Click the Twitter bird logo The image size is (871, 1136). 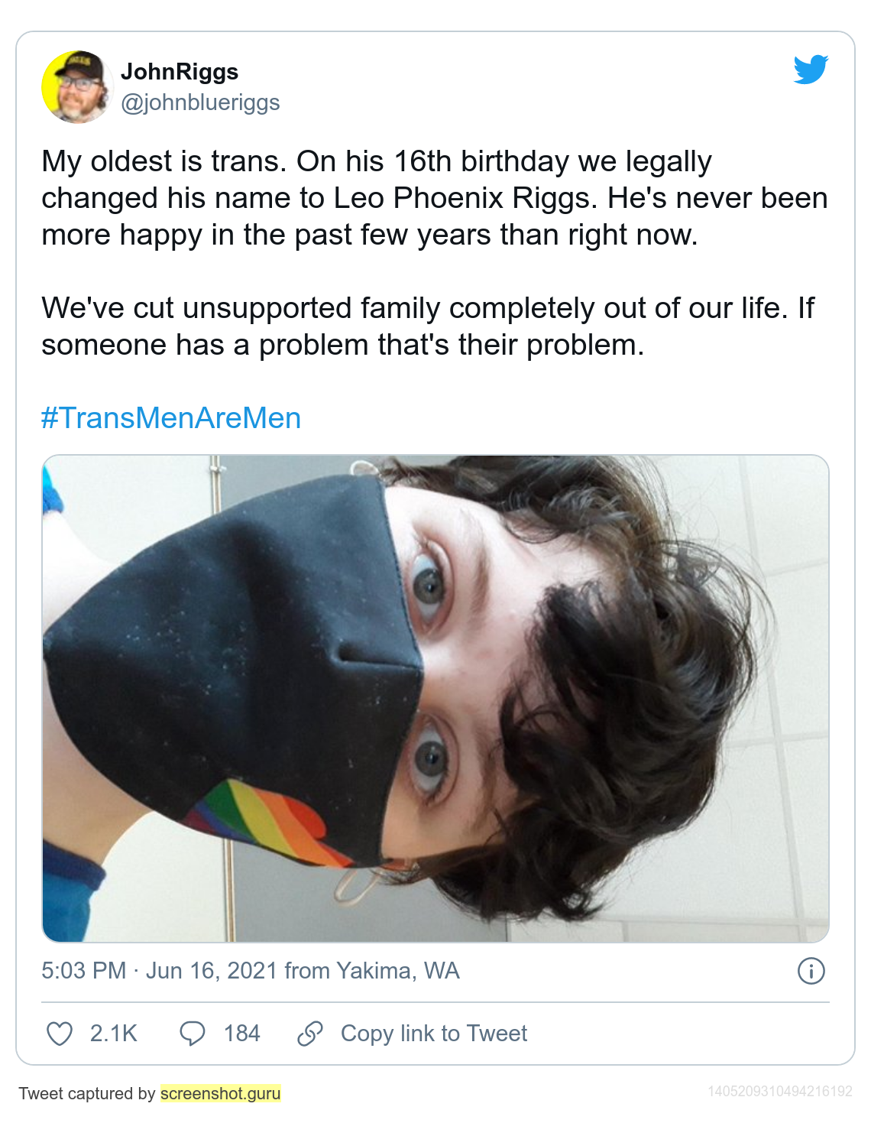[x=811, y=70]
